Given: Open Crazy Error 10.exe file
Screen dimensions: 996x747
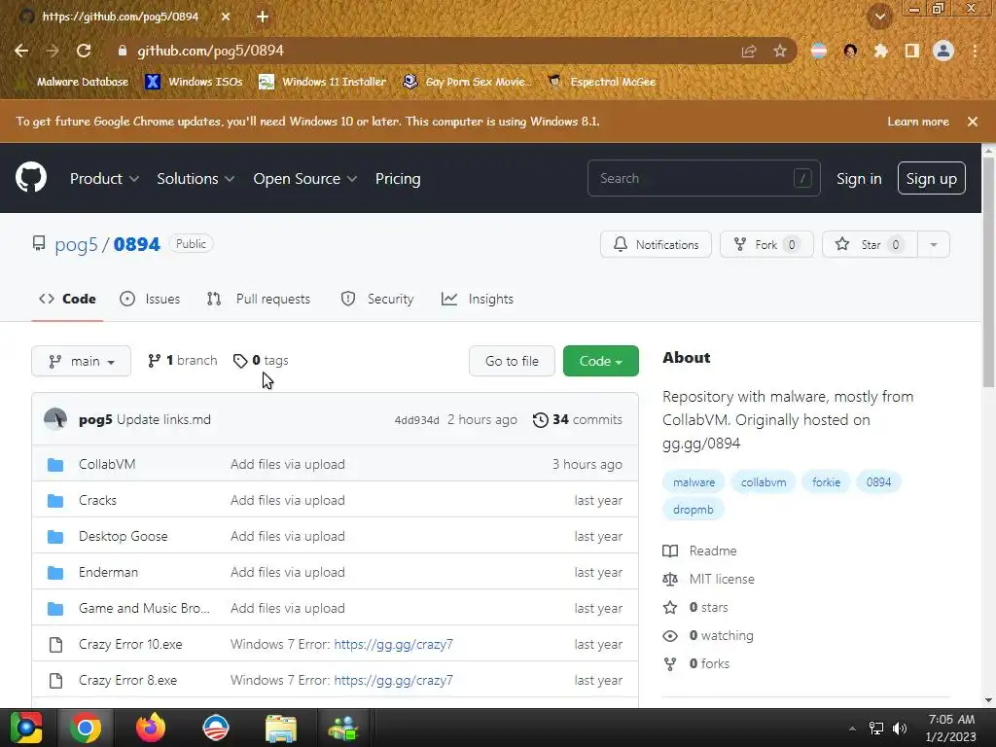Looking at the screenshot, I should [130, 644].
